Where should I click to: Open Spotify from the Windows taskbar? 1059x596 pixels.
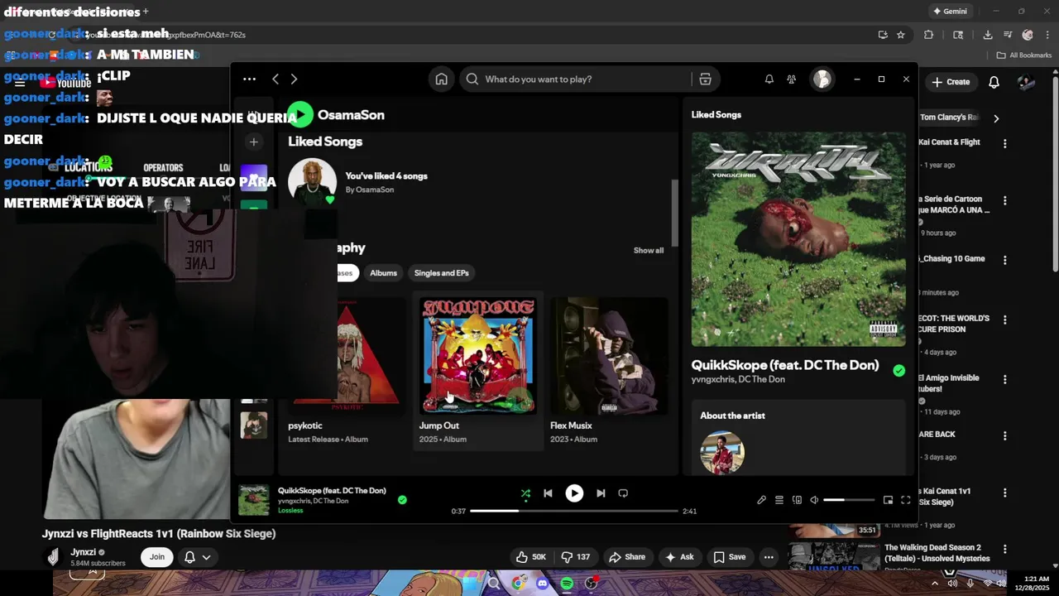point(567,584)
